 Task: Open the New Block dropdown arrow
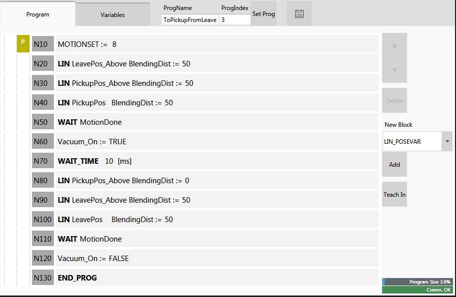(x=447, y=142)
